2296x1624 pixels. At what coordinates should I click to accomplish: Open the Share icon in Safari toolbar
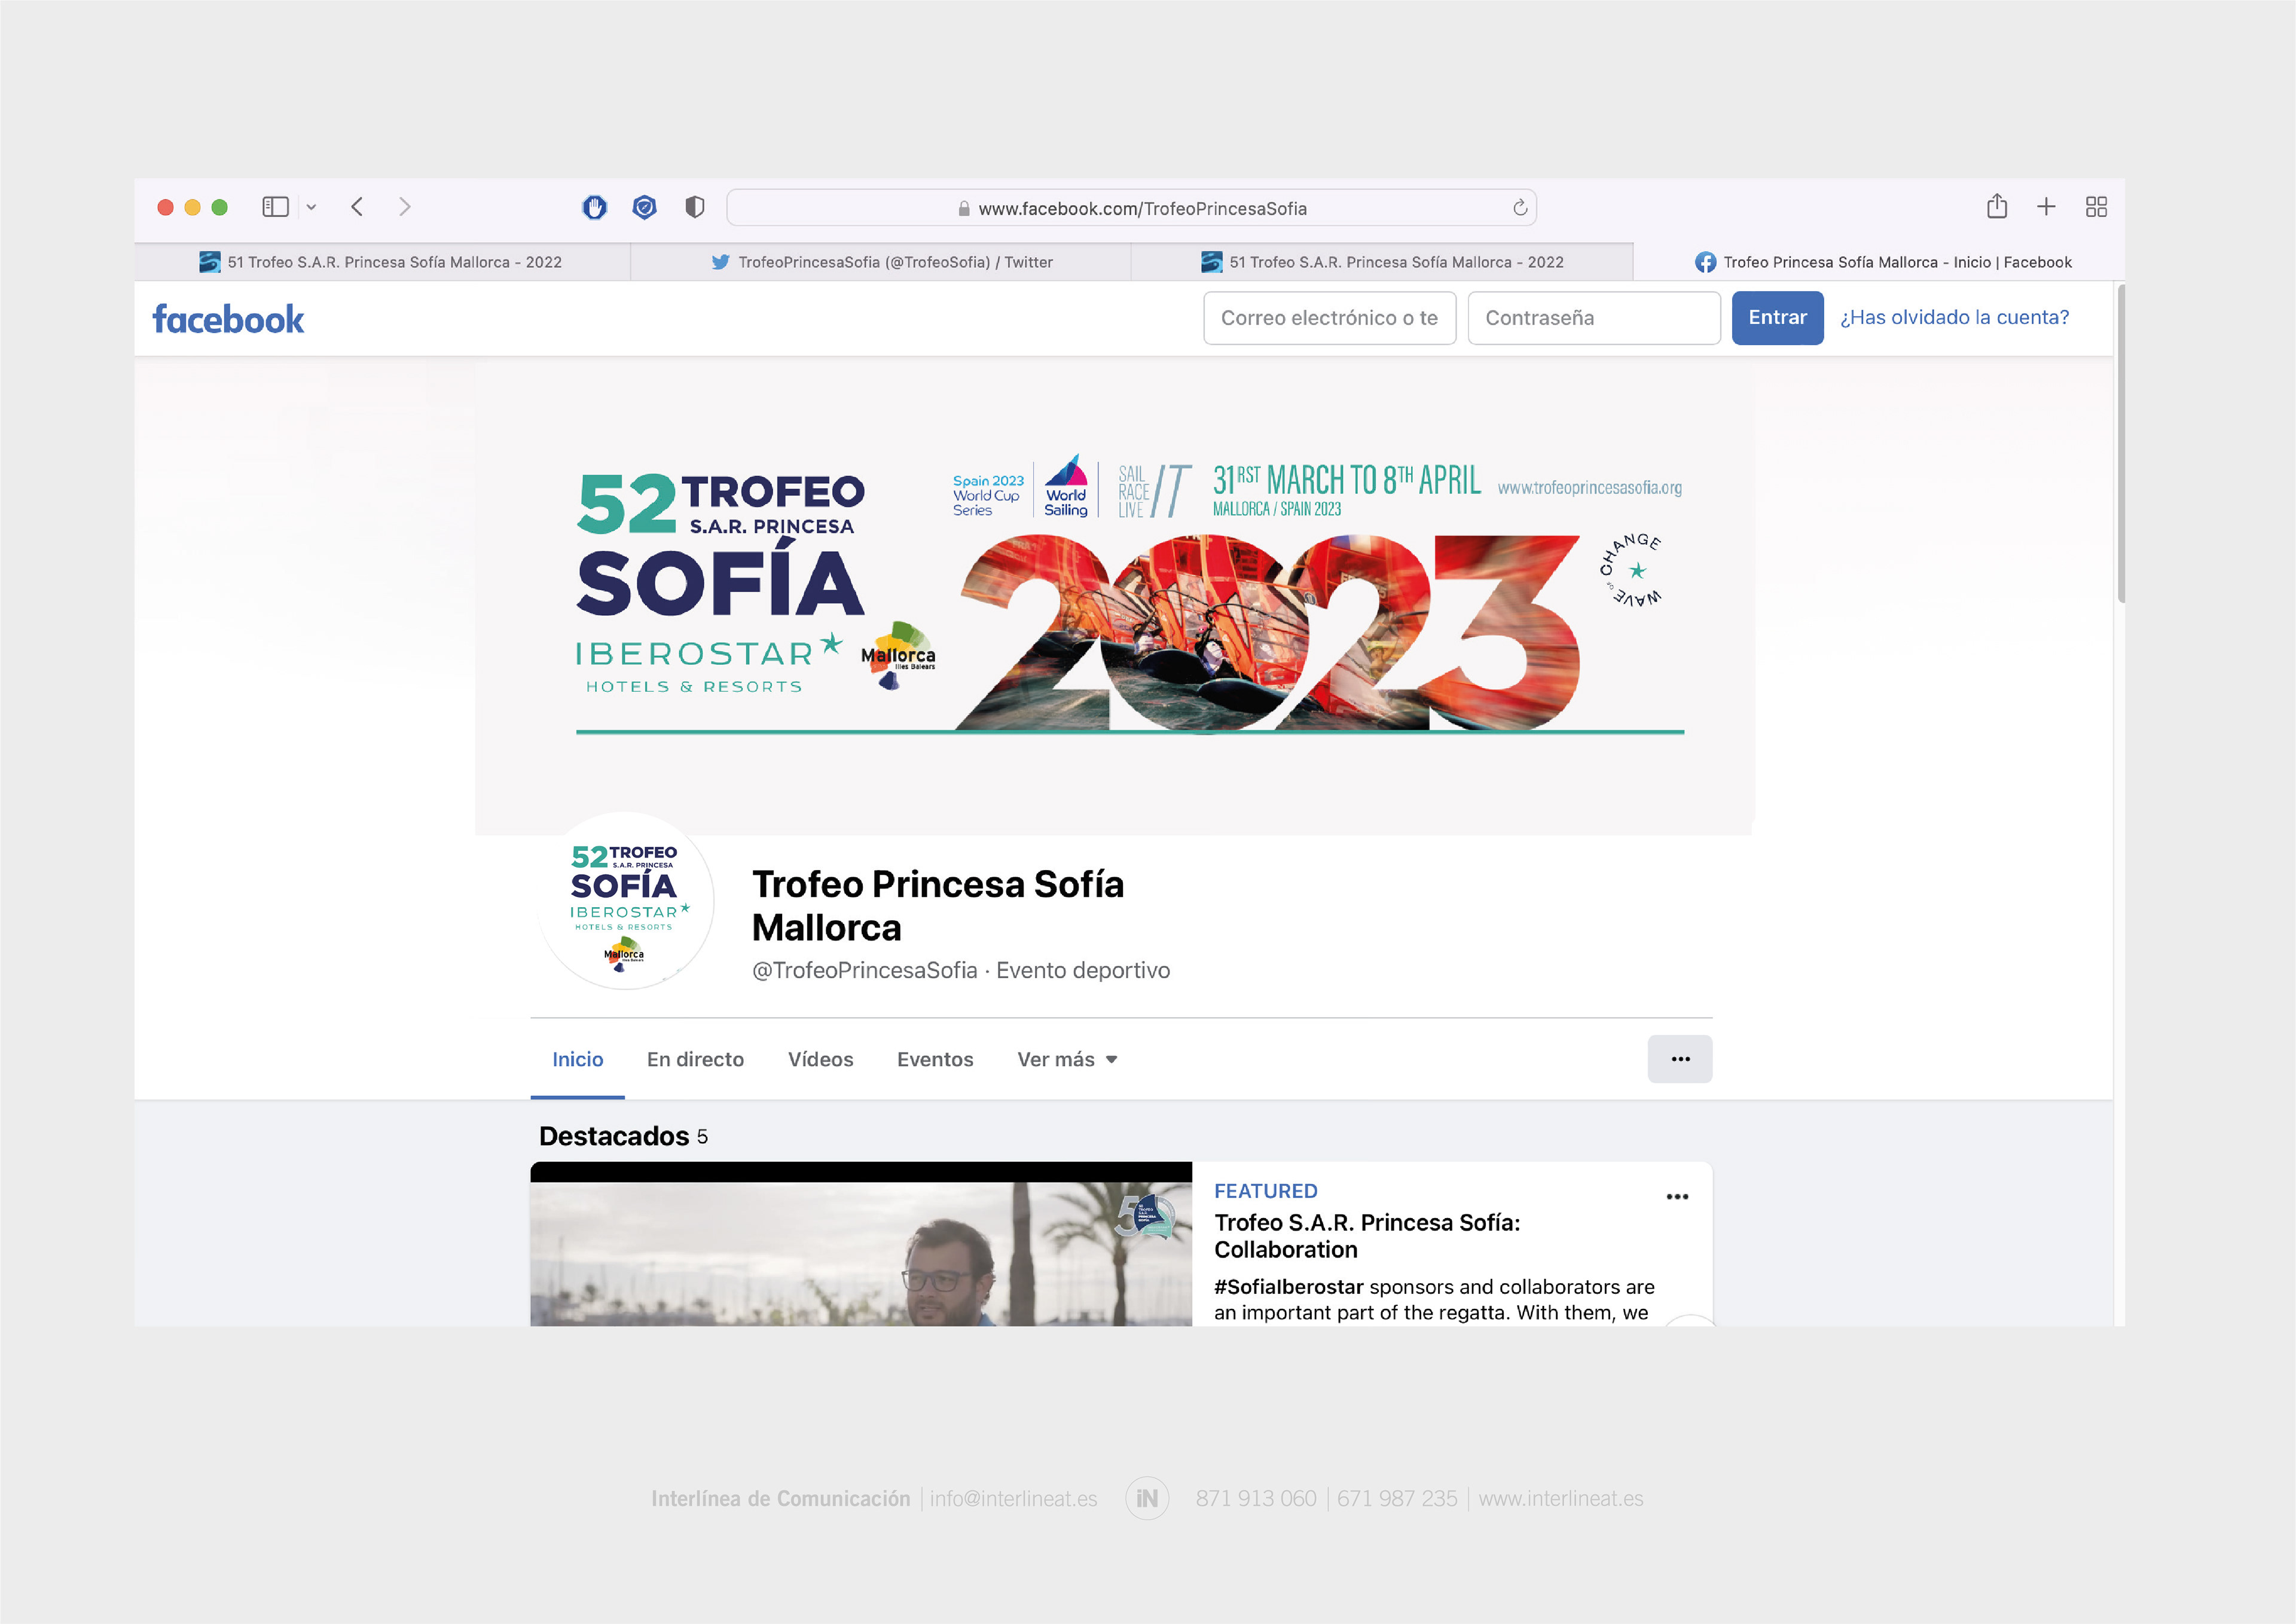tap(1996, 206)
